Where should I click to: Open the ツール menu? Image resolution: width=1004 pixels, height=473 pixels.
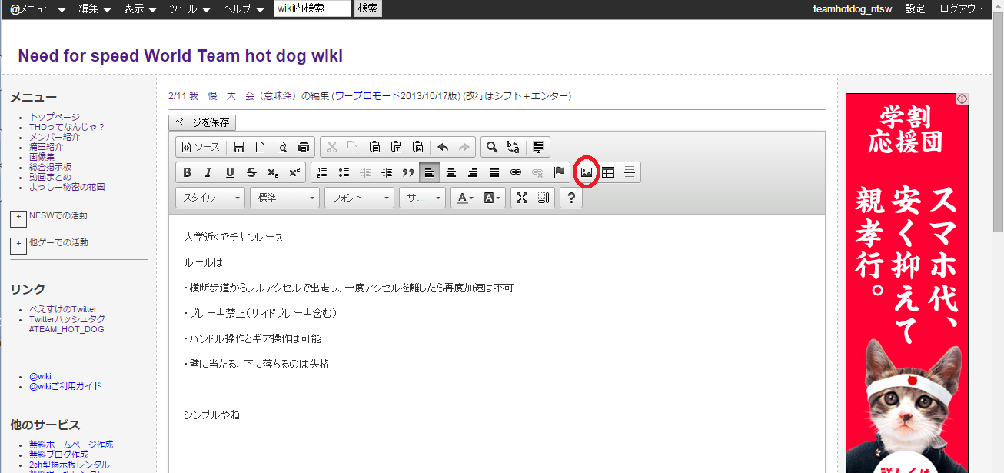click(191, 9)
